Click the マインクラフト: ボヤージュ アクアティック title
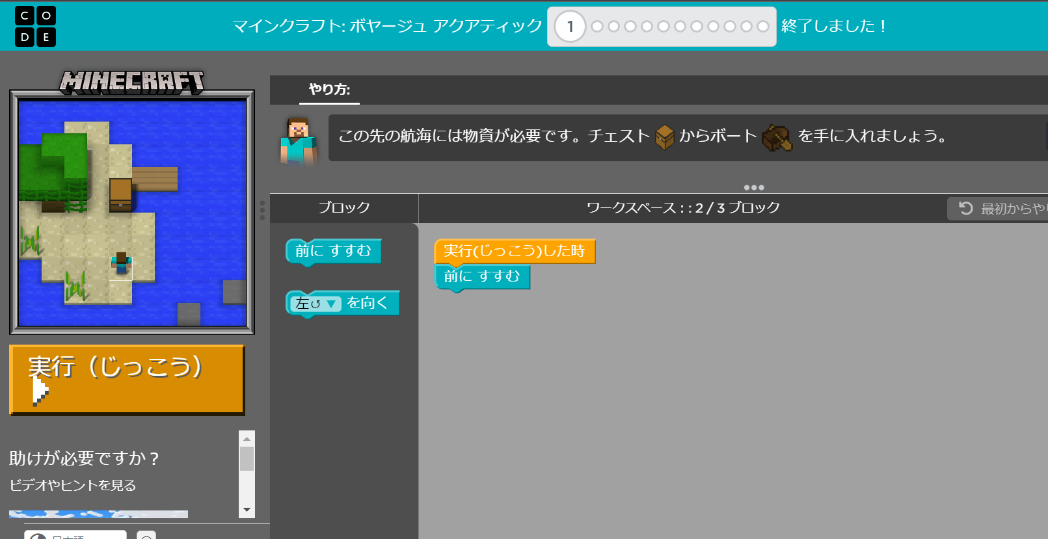 388,26
